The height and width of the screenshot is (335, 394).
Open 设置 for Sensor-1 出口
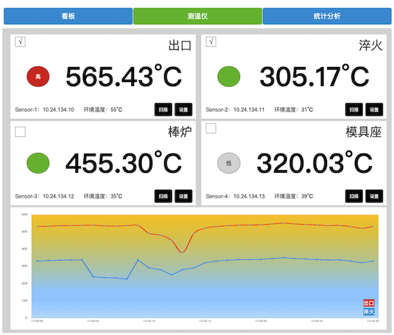tap(183, 110)
